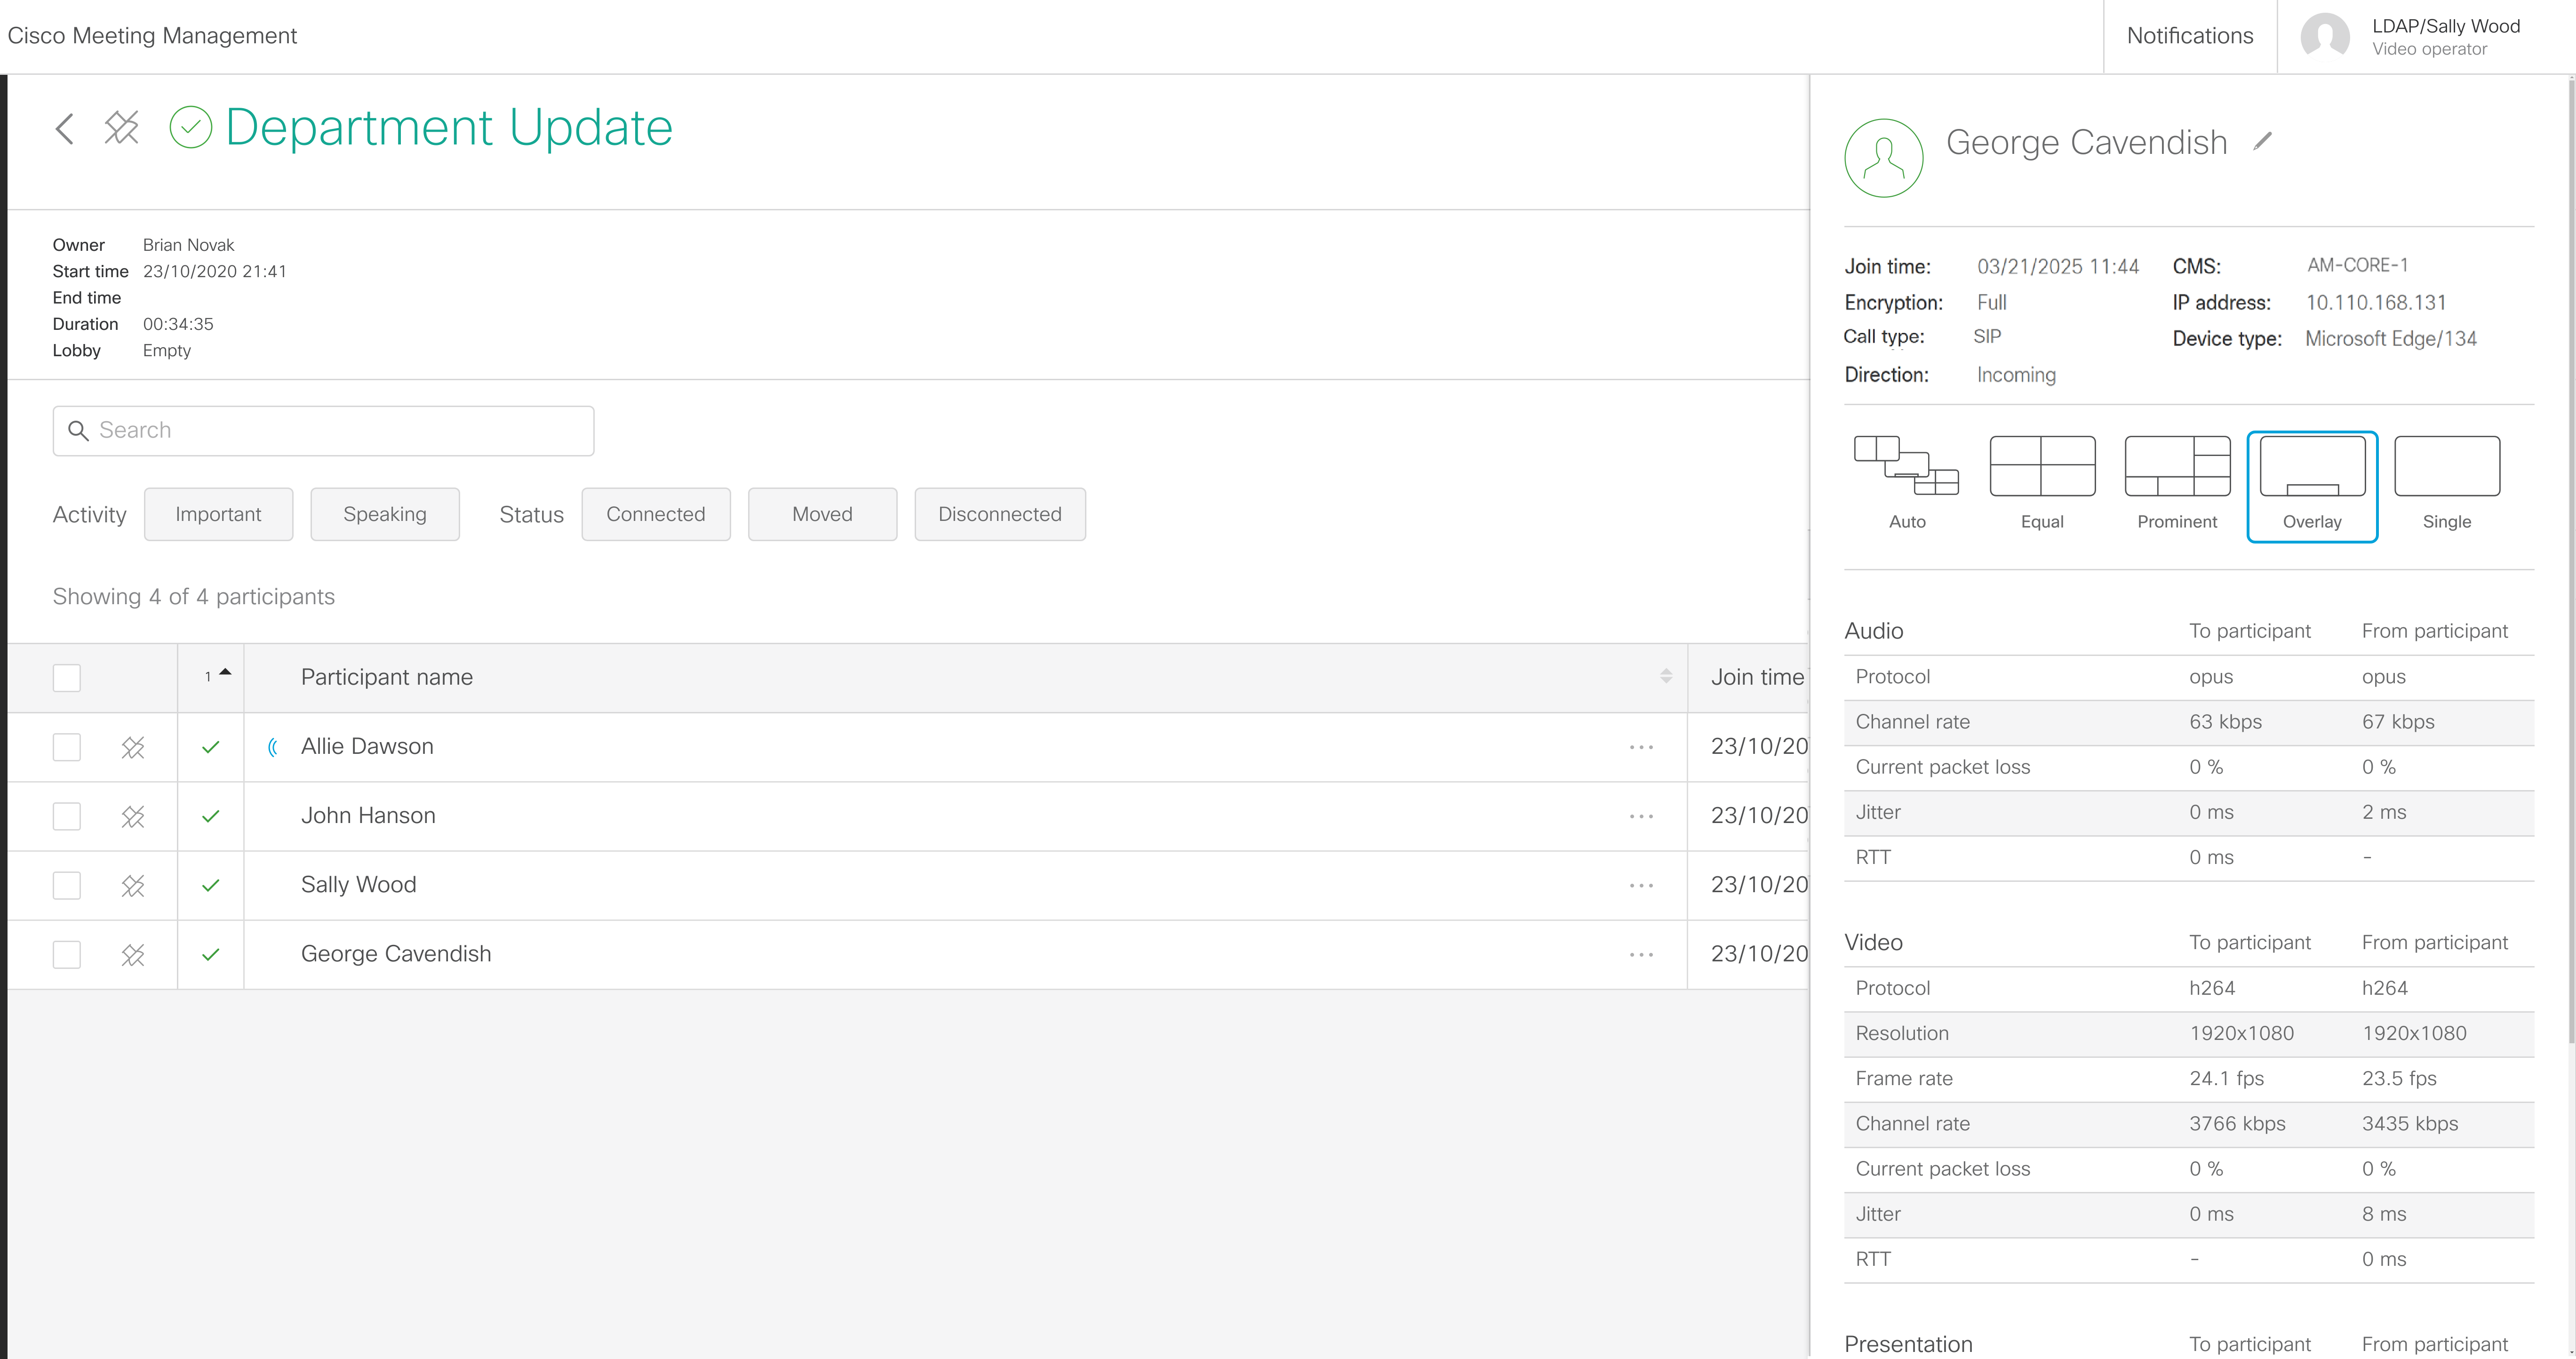Click duration value 00:34:35

[178, 324]
